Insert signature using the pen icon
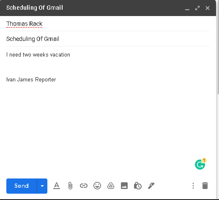 [151, 186]
